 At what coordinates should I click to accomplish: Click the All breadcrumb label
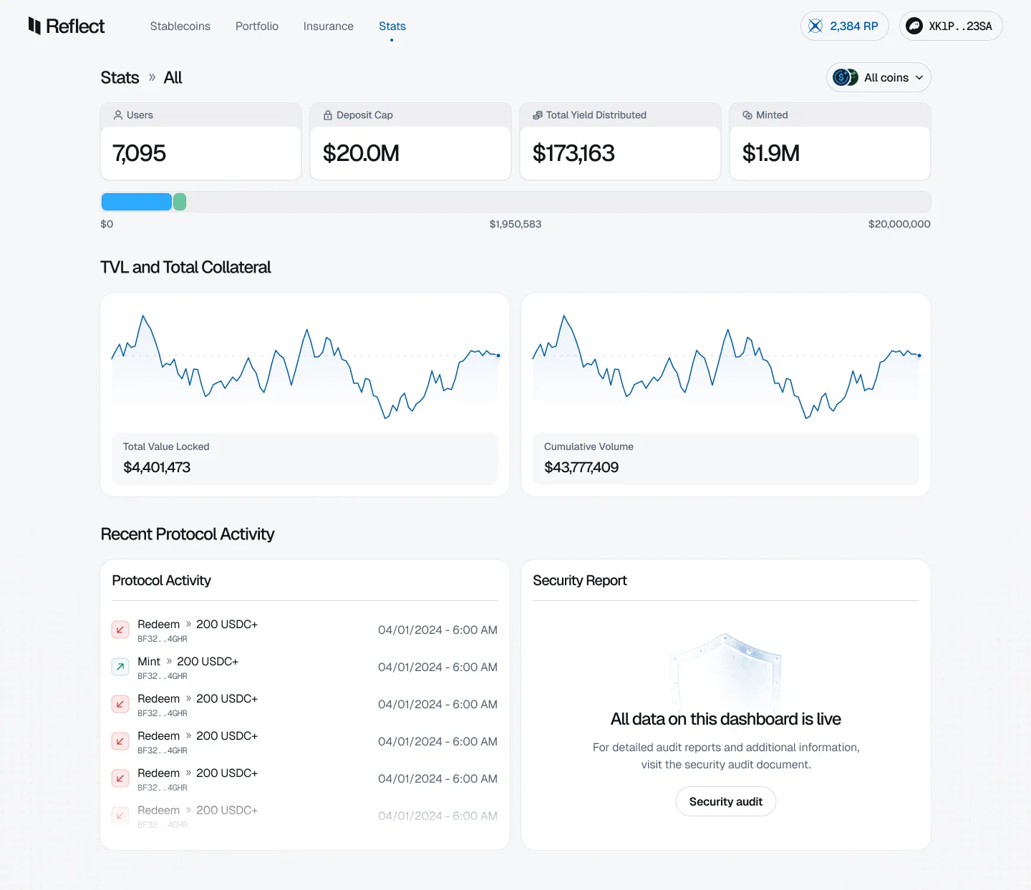pyautogui.click(x=173, y=77)
